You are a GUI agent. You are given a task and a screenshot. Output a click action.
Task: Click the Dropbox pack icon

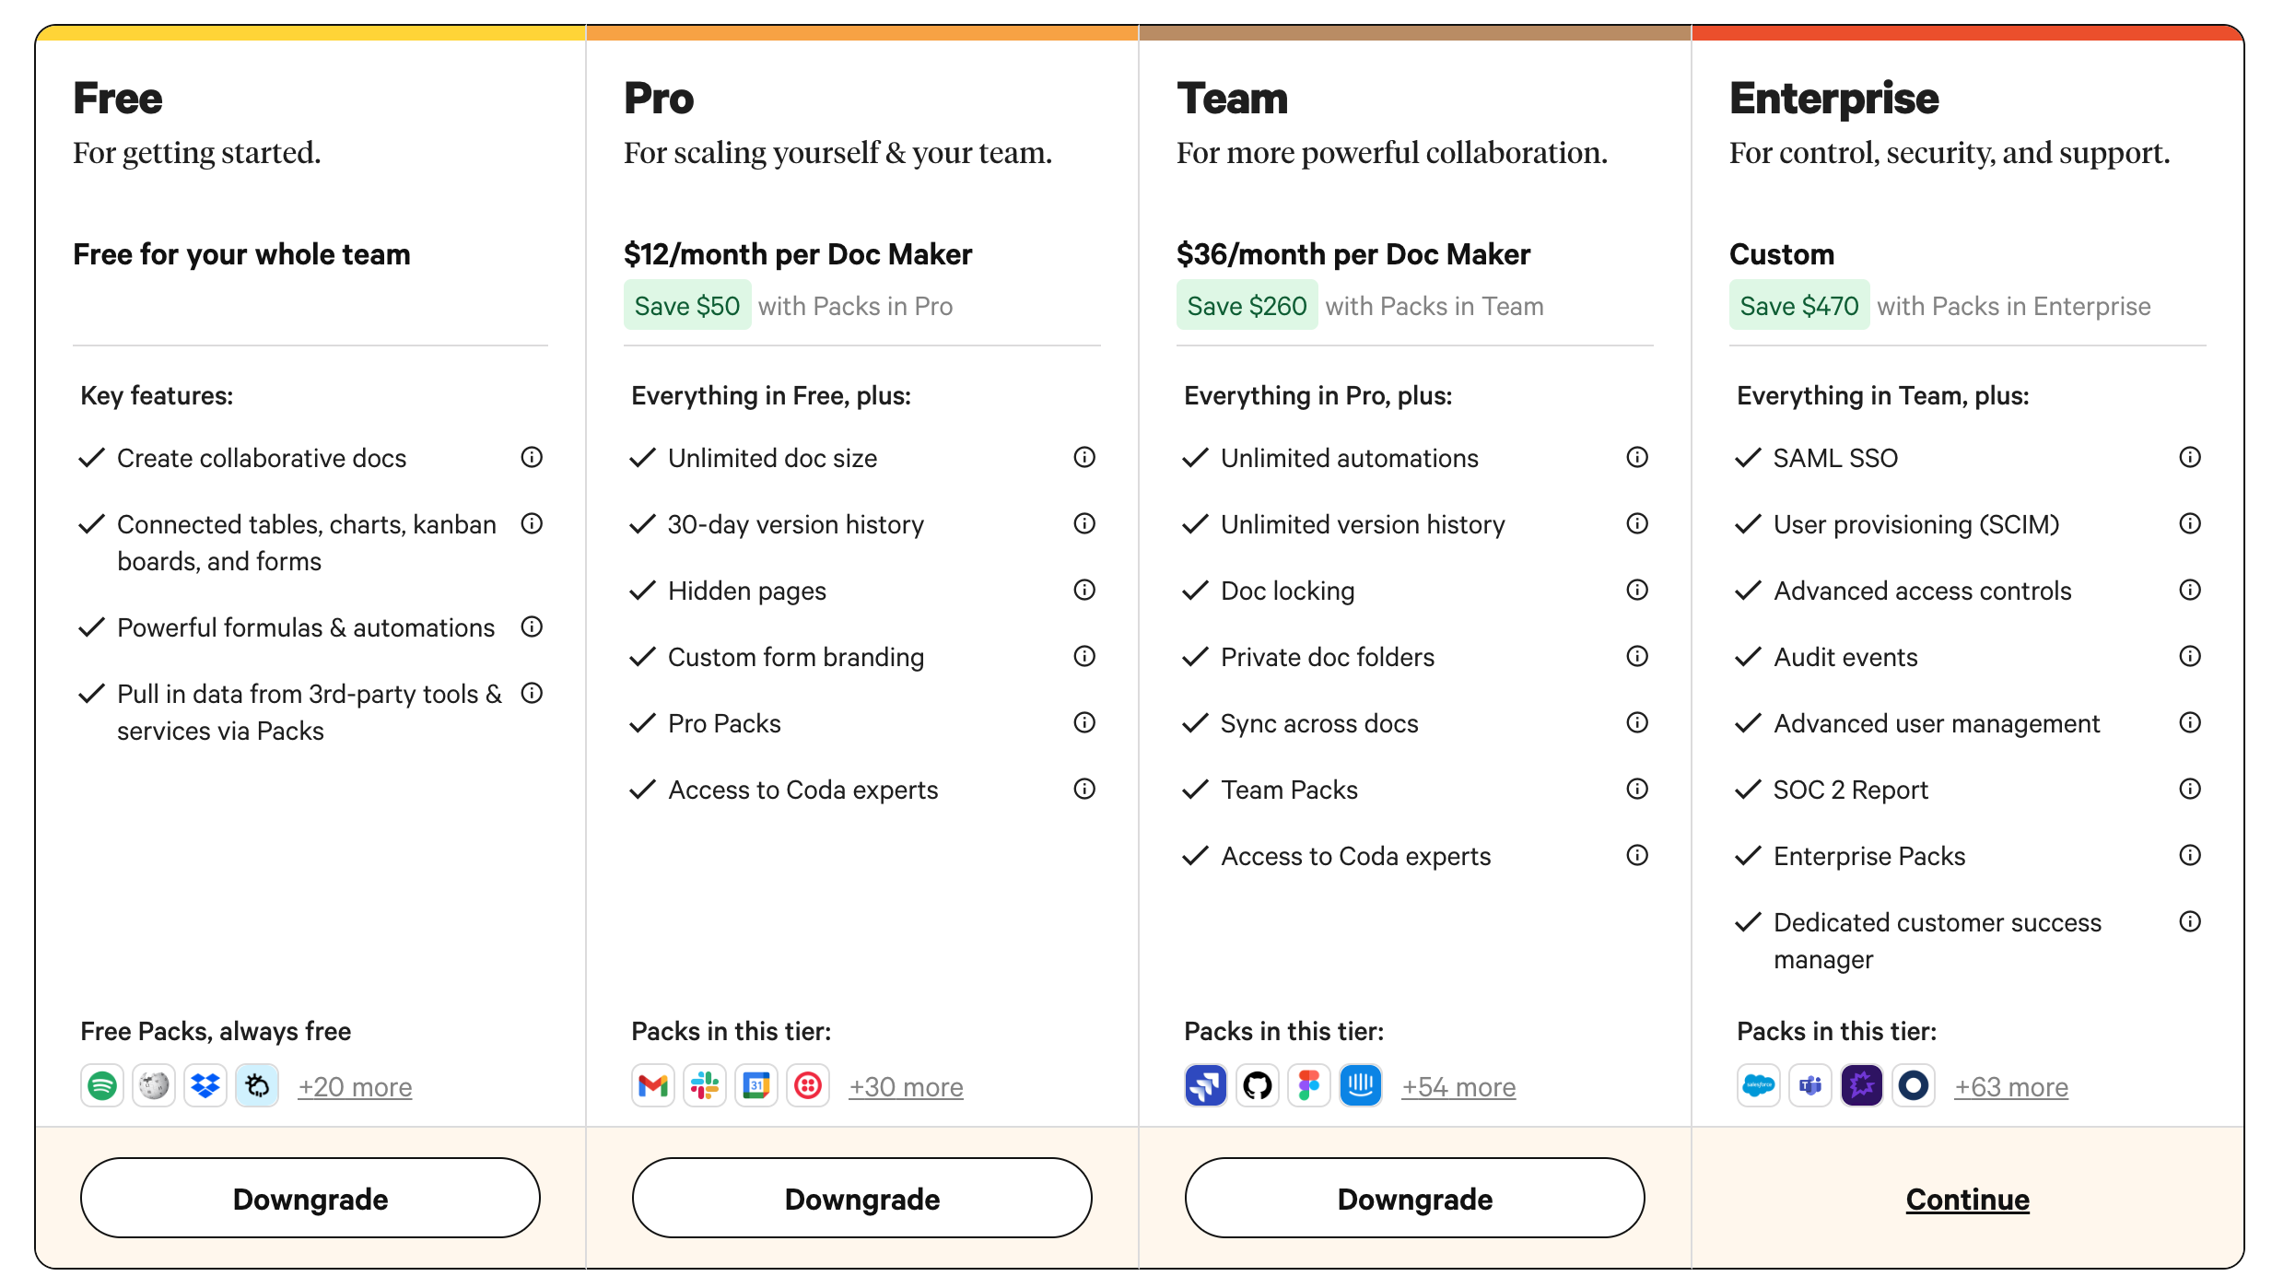pos(205,1086)
